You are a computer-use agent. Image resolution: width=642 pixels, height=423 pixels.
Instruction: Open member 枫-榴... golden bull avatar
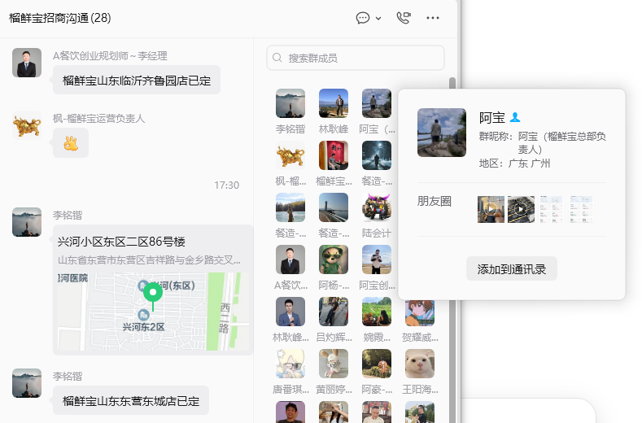[290, 155]
